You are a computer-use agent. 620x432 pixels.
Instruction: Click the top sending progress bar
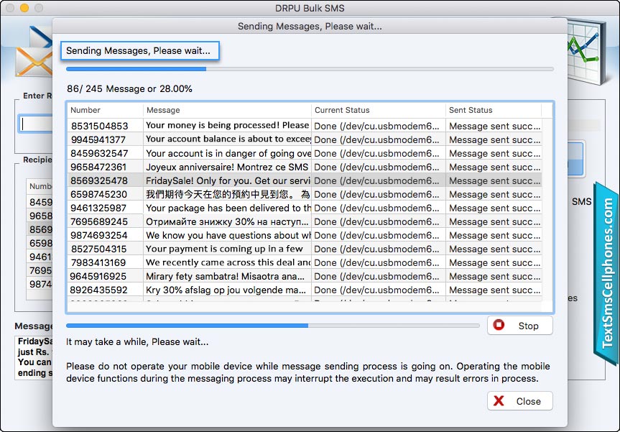pos(310,69)
